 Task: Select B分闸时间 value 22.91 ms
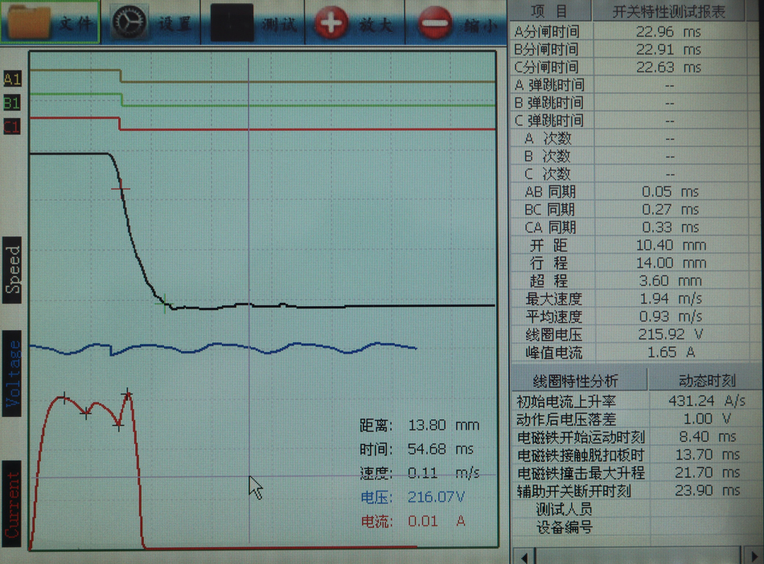(x=668, y=49)
